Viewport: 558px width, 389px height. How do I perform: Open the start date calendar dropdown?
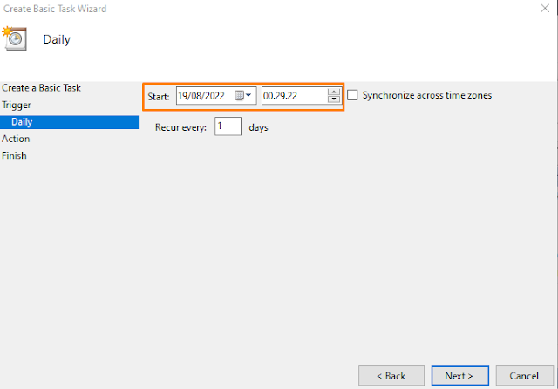[x=243, y=95]
